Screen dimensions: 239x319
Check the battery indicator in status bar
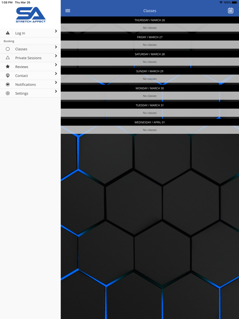click(234, 2)
